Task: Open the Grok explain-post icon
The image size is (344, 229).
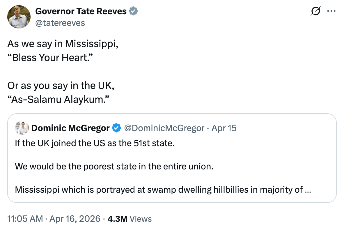Action: coord(316,12)
